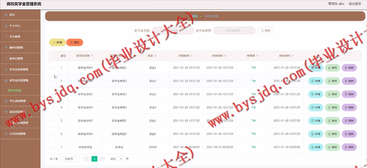Go to previous page arrow
The height and width of the screenshot is (168, 367).
[x=86, y=159]
